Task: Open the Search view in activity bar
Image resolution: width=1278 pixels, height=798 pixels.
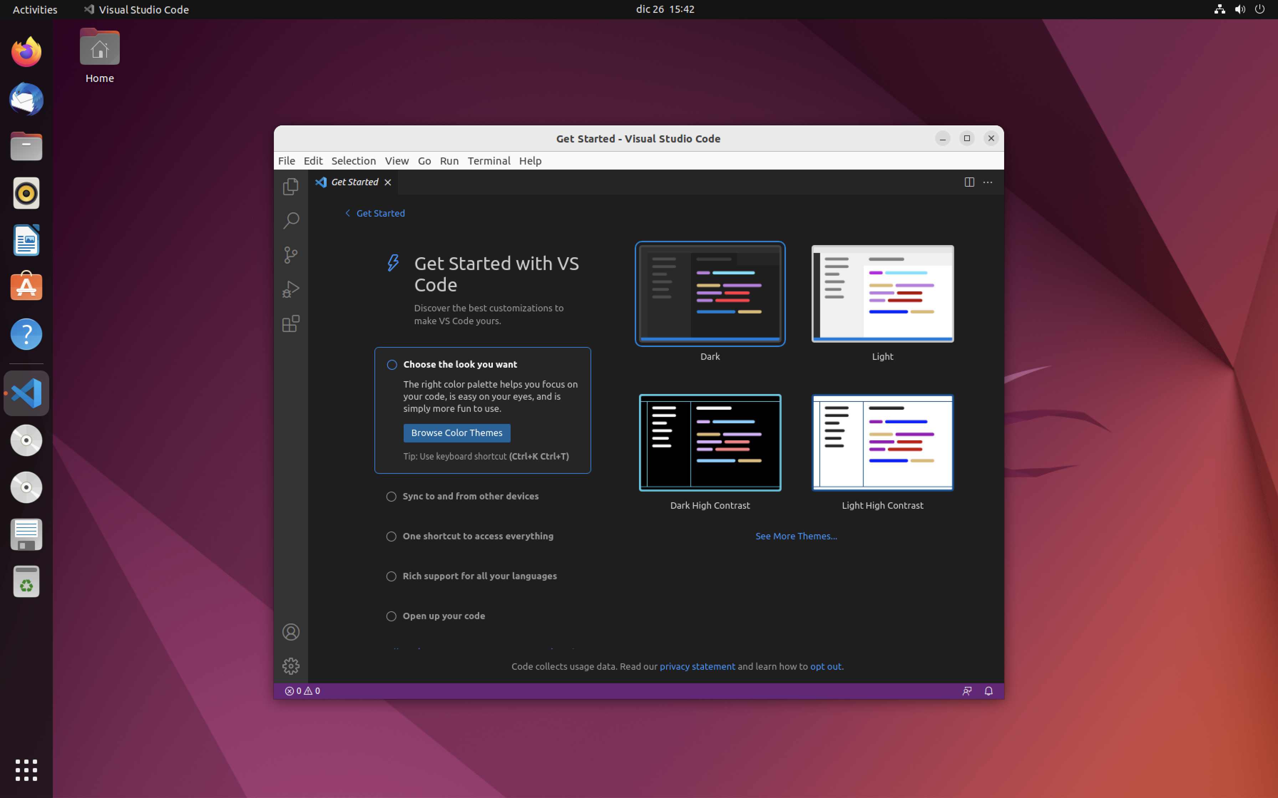Action: tap(291, 221)
